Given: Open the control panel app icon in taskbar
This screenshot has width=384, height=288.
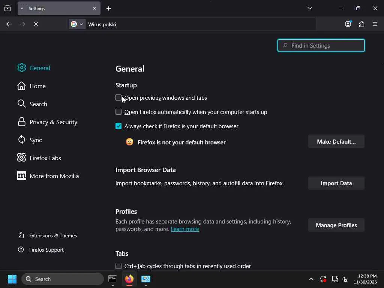Looking at the screenshot, I should (146, 279).
